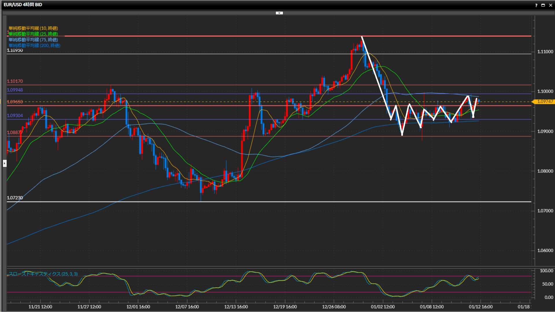The height and width of the screenshot is (312, 555).
Task: Maximize the EUR/USD chart window
Action: (543, 5)
